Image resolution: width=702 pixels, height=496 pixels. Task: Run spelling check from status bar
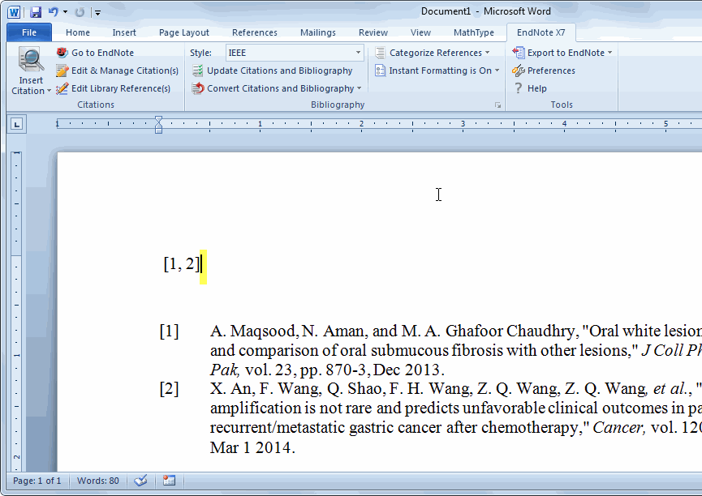click(140, 481)
